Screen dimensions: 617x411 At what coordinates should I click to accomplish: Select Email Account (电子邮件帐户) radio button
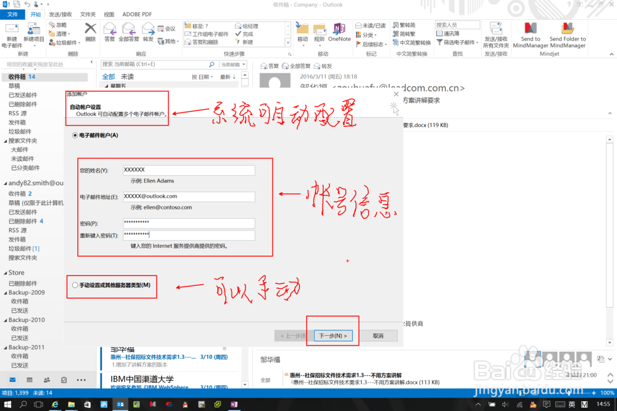pos(75,135)
